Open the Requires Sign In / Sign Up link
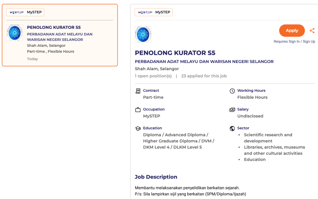Viewport: 318px width, 199px height. point(294,42)
